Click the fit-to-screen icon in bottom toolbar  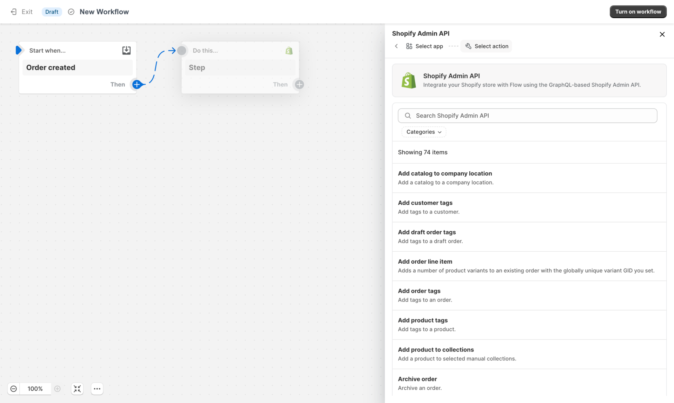pyautogui.click(x=77, y=389)
